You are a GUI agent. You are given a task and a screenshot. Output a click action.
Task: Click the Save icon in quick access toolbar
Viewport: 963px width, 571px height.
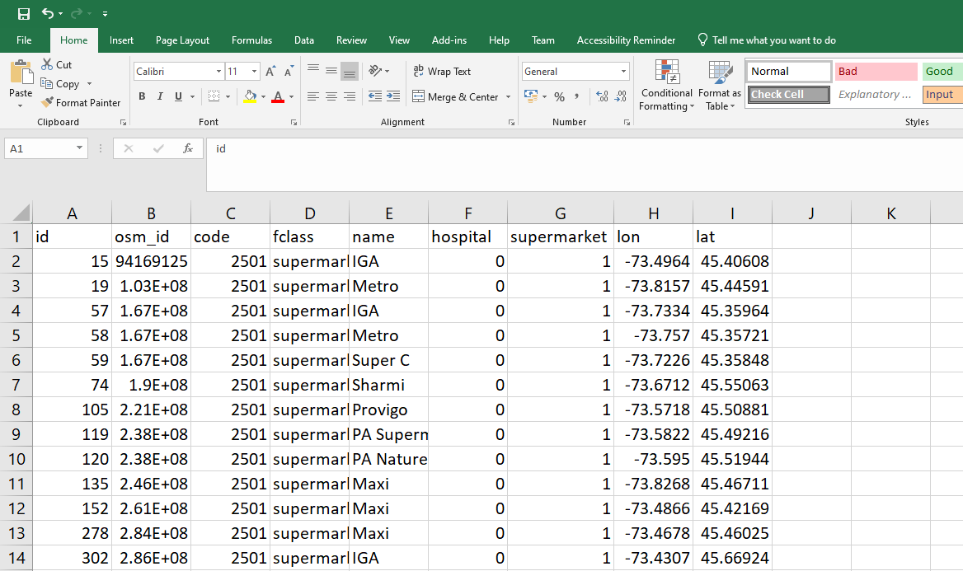pyautogui.click(x=24, y=14)
